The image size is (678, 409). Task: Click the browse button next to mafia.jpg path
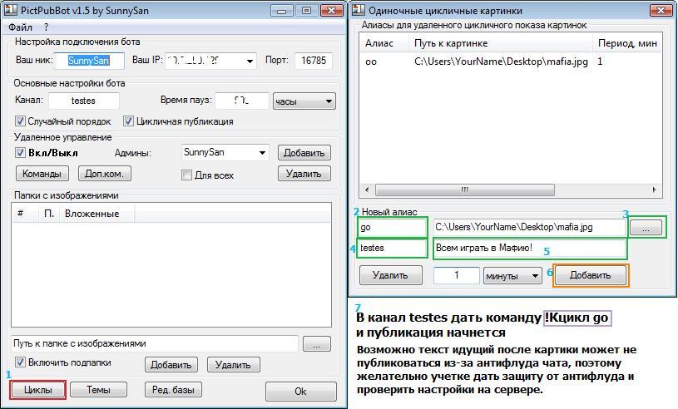646,227
